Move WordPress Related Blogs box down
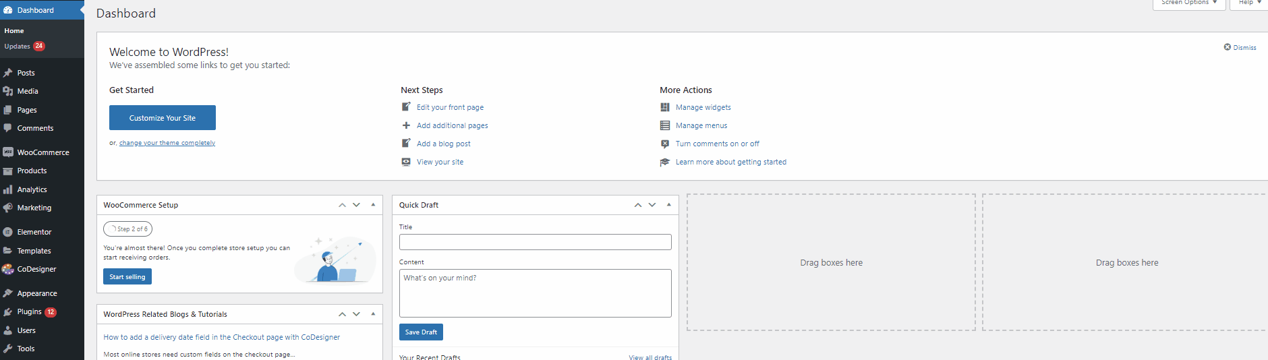The width and height of the screenshot is (1268, 360). tap(356, 314)
